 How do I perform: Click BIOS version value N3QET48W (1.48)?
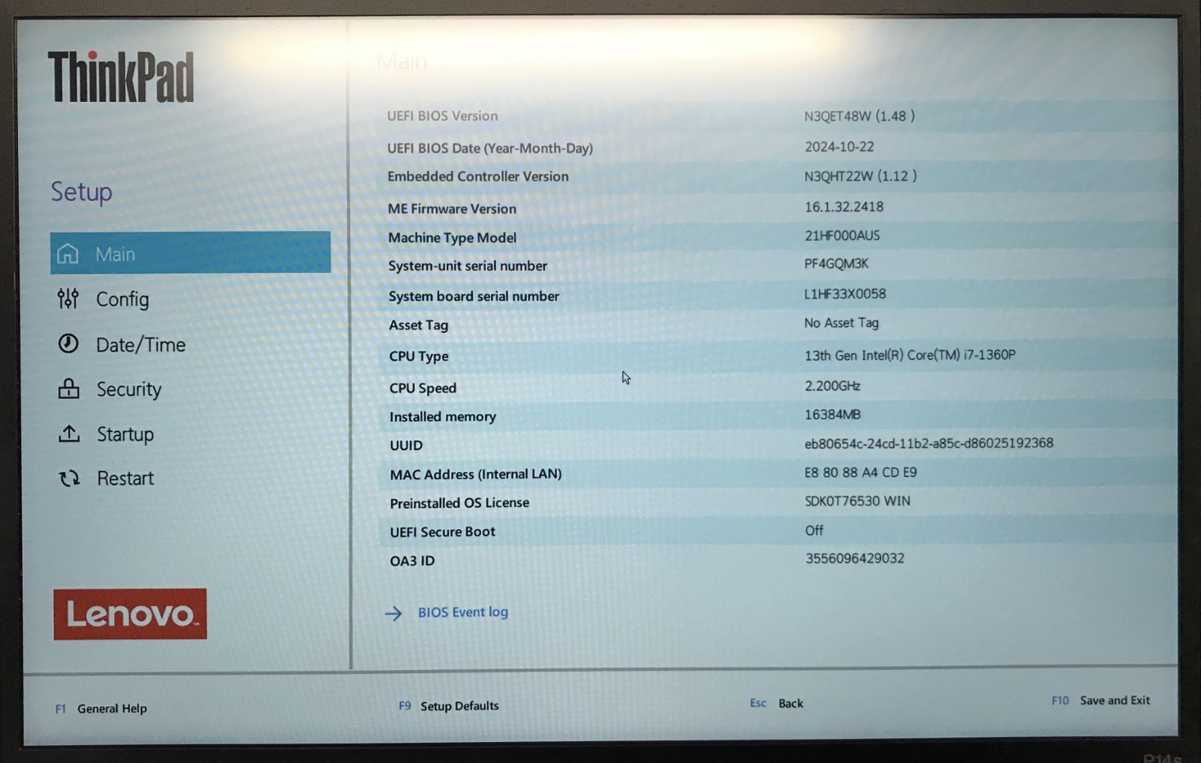[x=859, y=116]
